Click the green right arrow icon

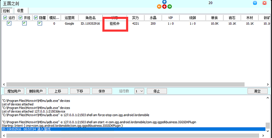(x=170, y=7)
